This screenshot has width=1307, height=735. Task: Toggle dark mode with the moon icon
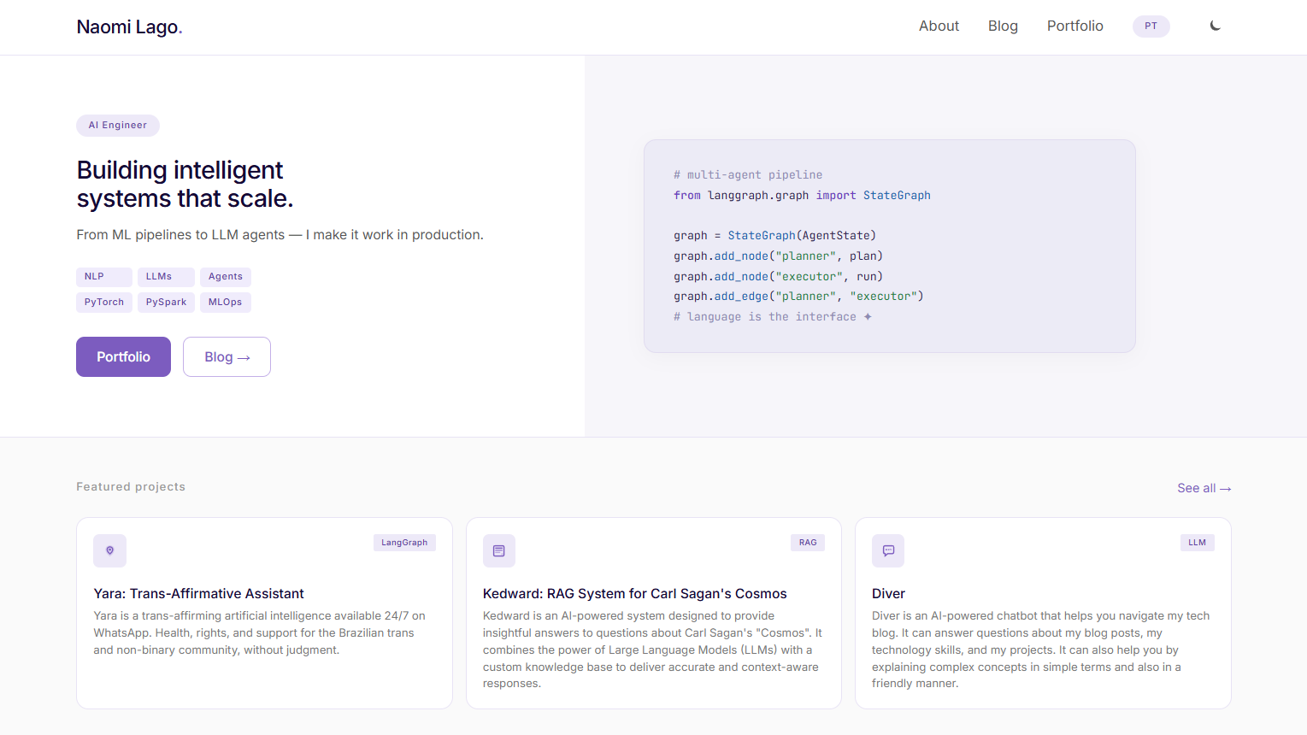tap(1215, 26)
